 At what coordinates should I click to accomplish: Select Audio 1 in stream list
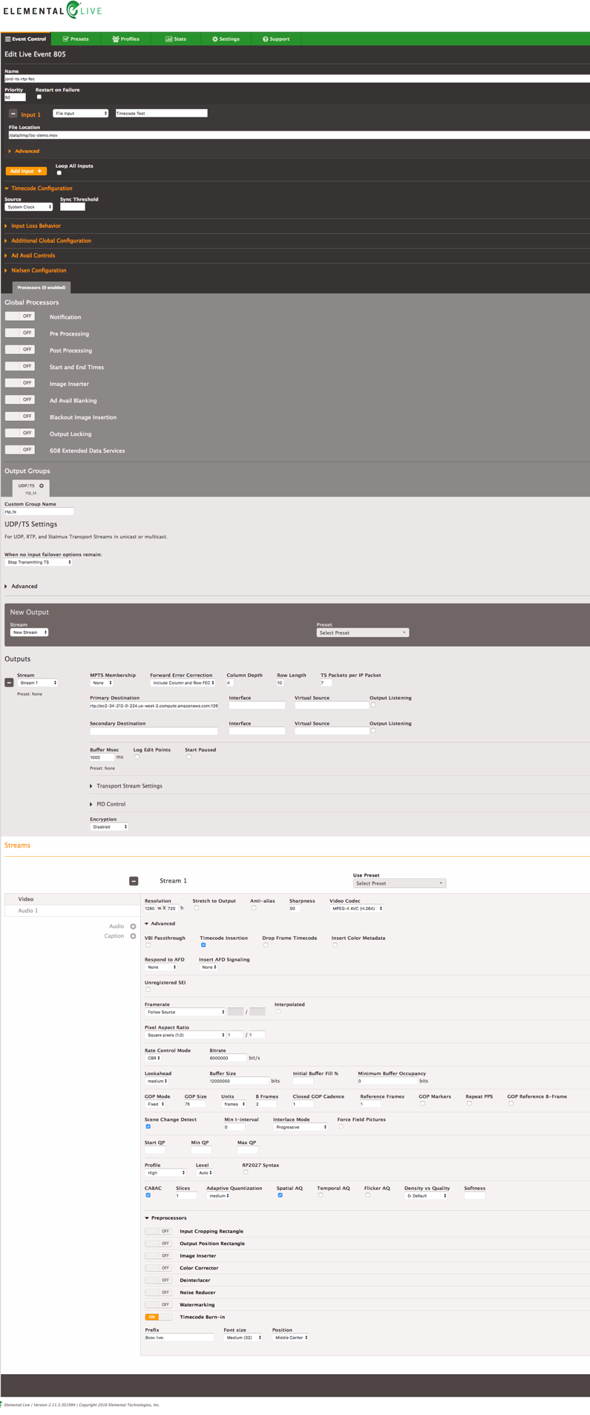point(72,910)
